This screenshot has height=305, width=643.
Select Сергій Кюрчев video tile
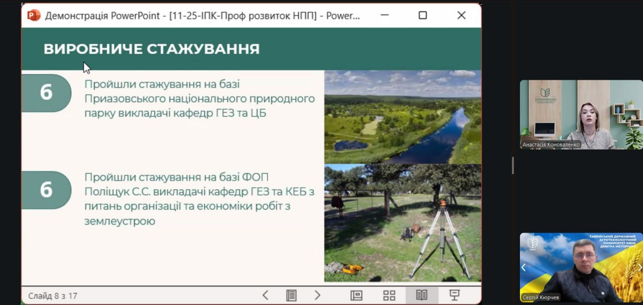click(581, 267)
